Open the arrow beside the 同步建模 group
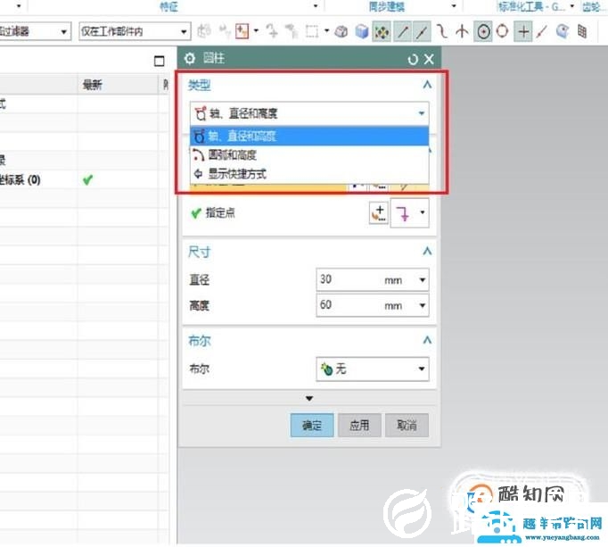 coord(454,6)
